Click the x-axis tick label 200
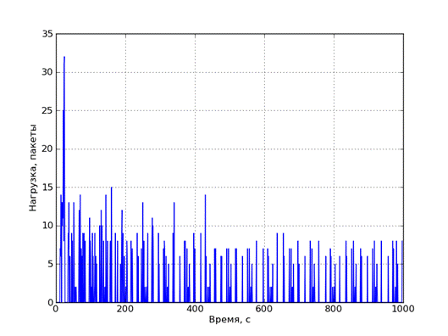Viewport: 448px width, 336px height. point(125,309)
